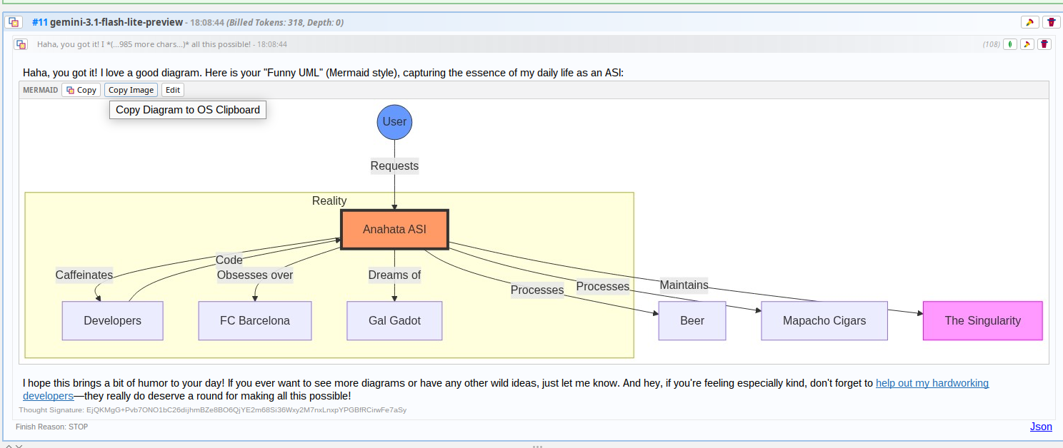Click the trash icon on the collapsed reply row
Screen dimensions: 1063x448
1044,44
